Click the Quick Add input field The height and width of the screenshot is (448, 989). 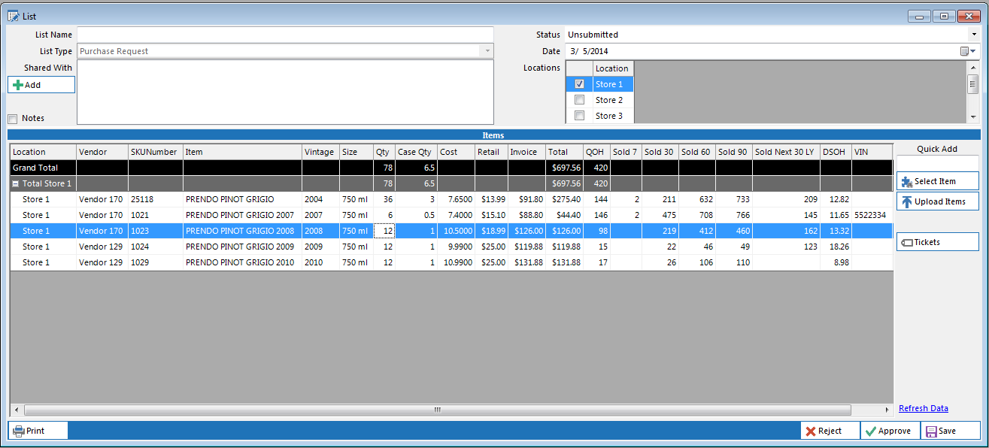tap(937, 163)
